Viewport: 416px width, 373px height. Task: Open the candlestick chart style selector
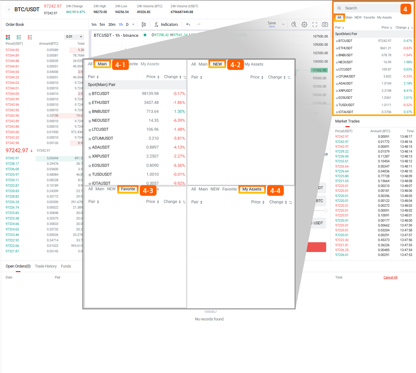(x=144, y=24)
